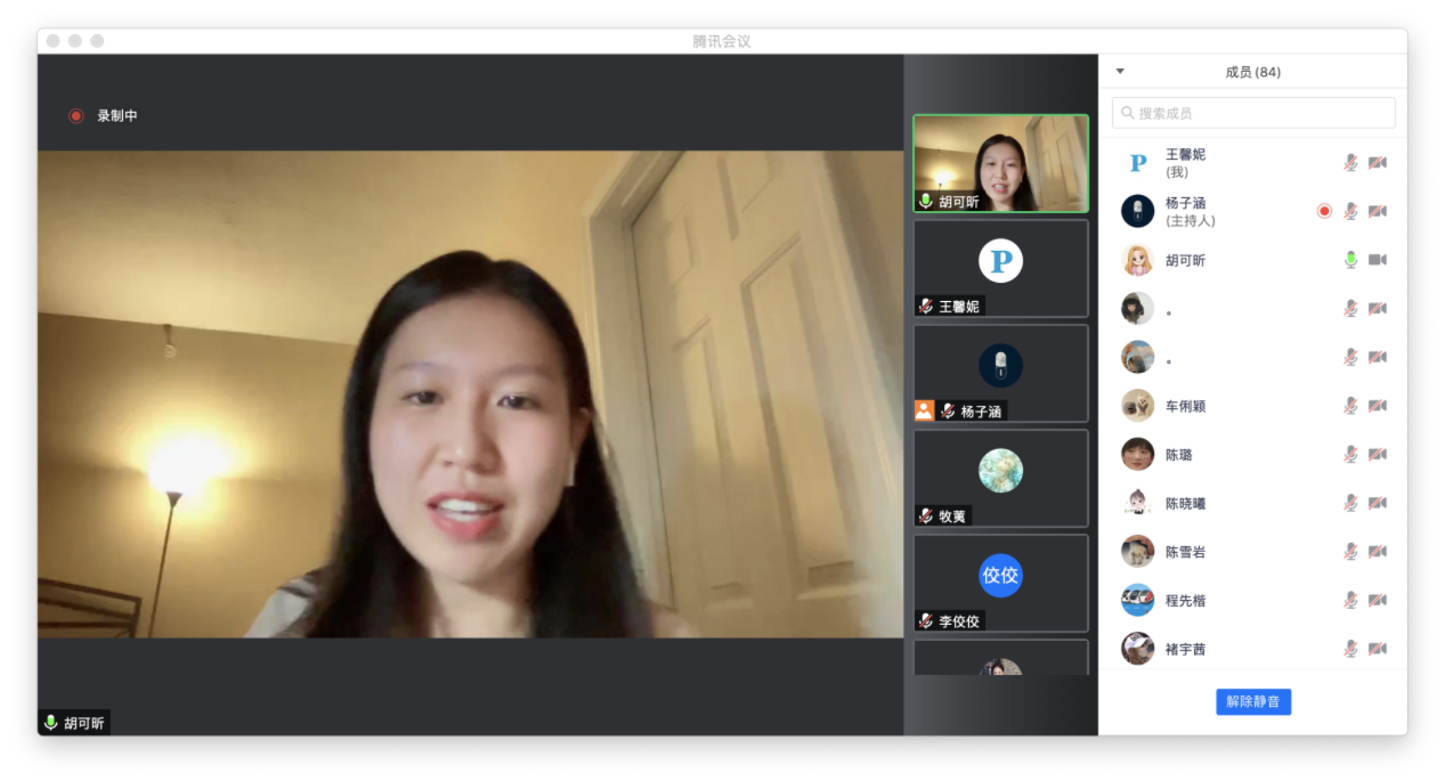1445x783 pixels.
Task: Toggle camera-off icon for 陈璐
Action: point(1377,454)
